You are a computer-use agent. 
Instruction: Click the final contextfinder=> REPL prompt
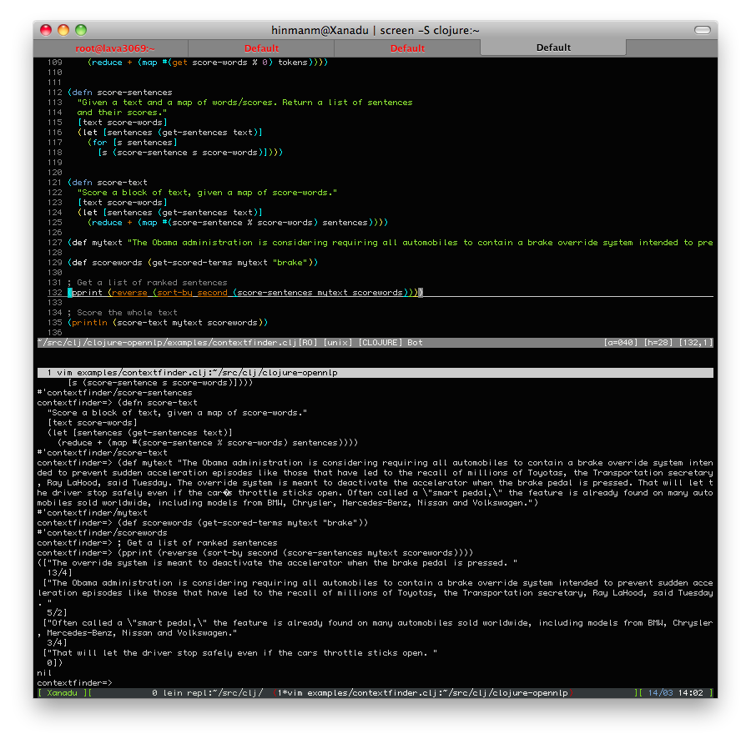coord(74,683)
